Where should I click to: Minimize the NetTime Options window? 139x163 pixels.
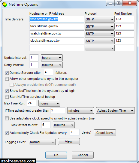(x=110, y=3)
